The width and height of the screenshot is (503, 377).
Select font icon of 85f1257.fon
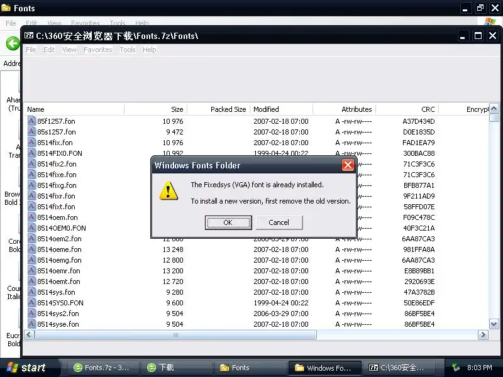31,121
